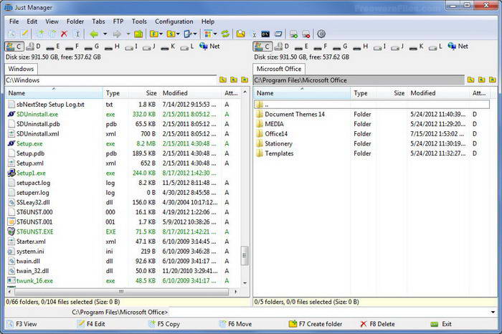This screenshot has height=334, width=502.
Task: Click the move icon beside the delete X
Action: [52, 34]
